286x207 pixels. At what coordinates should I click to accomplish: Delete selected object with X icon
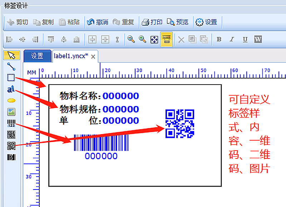click(x=181, y=40)
